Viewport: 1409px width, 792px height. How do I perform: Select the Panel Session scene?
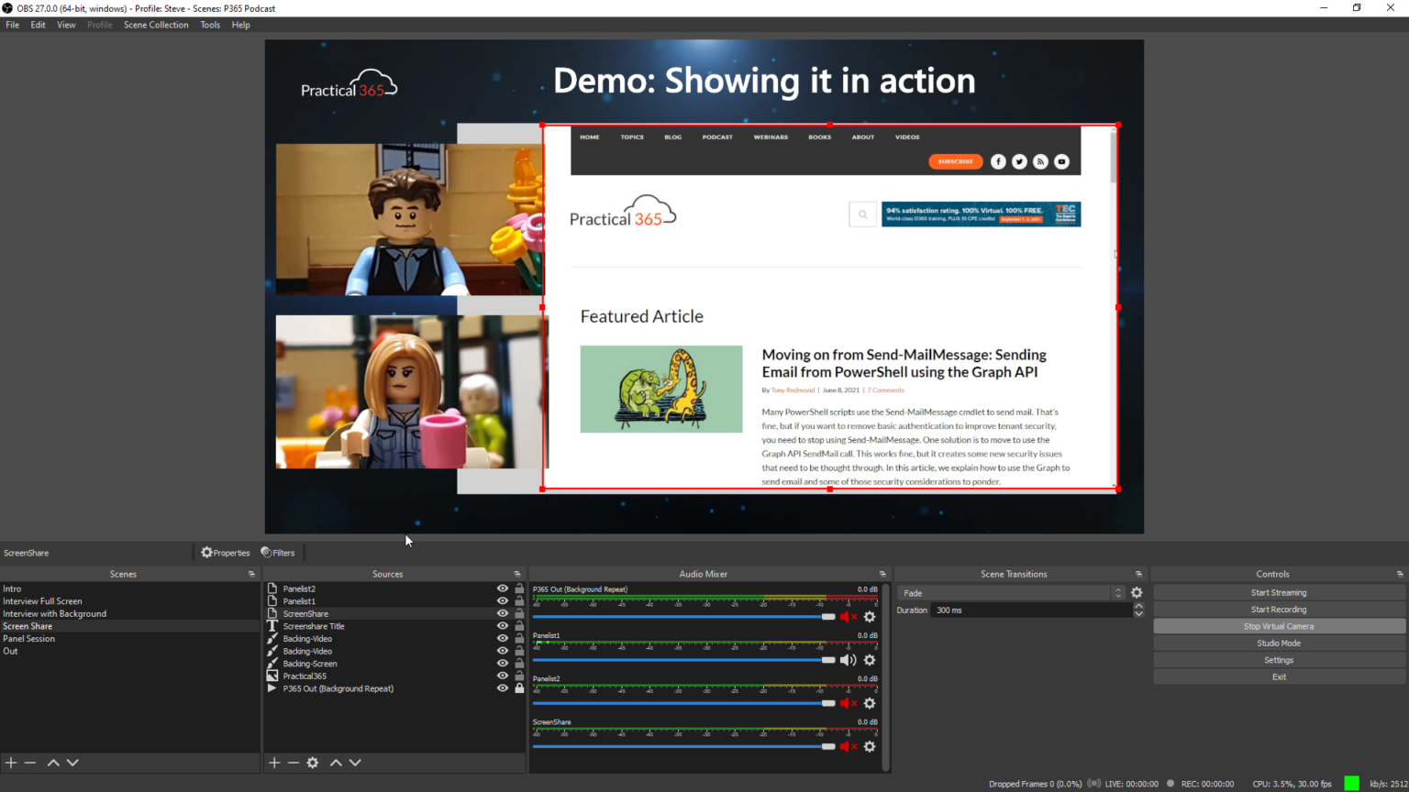pyautogui.click(x=28, y=638)
